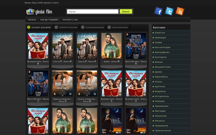Switch to the НАЙКОМЕНТИРАНИ tab

tap(94, 27)
